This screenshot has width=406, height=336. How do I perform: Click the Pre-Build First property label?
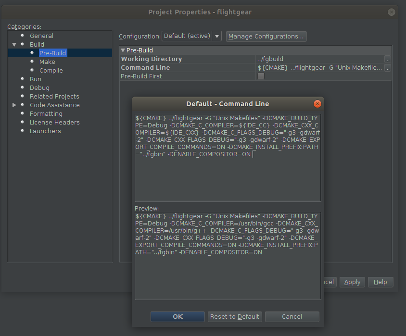pos(141,76)
